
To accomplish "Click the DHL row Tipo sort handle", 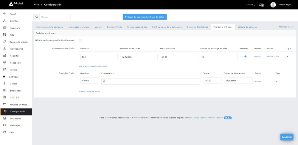I will (x=288, y=56).
